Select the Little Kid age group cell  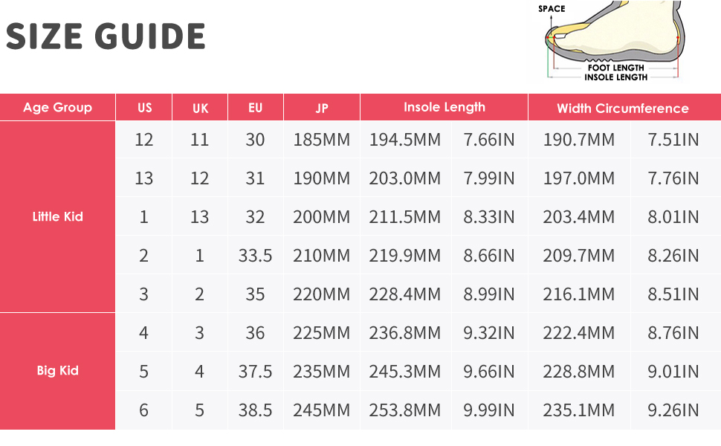click(x=57, y=217)
